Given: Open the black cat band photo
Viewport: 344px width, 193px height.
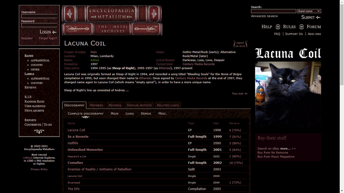Looking at the screenshot, I should 288,95.
